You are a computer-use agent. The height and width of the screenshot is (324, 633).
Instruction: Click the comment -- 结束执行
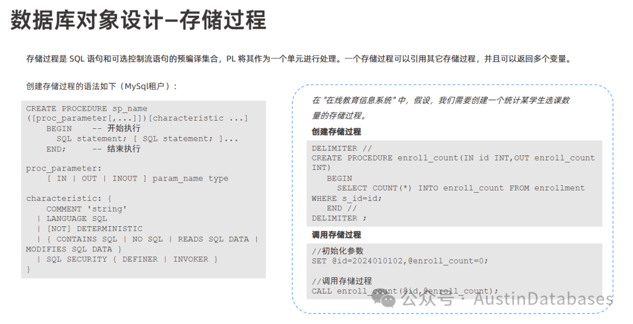click(116, 148)
